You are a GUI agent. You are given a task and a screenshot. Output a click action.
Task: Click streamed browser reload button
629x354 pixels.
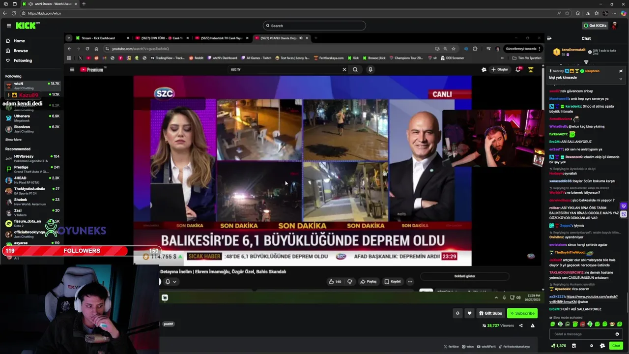click(87, 49)
